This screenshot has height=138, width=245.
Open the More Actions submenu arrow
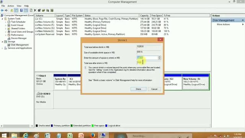243,25
